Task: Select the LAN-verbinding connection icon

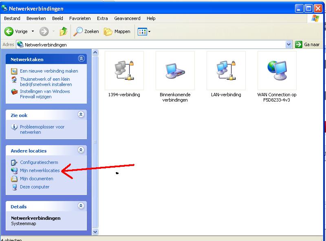Action: point(226,71)
